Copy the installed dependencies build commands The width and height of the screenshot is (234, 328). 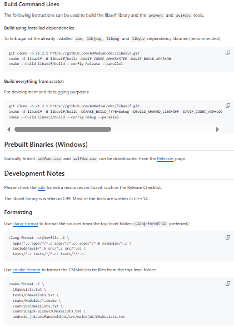click(x=228, y=53)
